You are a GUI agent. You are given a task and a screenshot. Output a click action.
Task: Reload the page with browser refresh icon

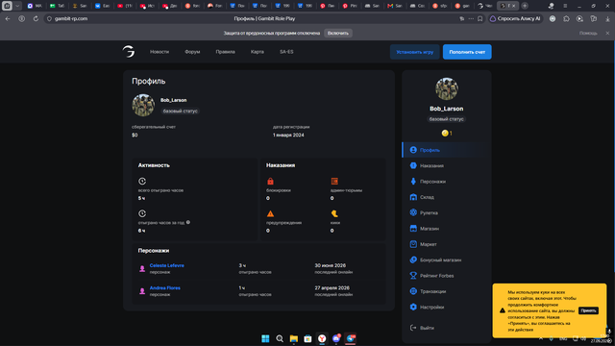point(36,18)
